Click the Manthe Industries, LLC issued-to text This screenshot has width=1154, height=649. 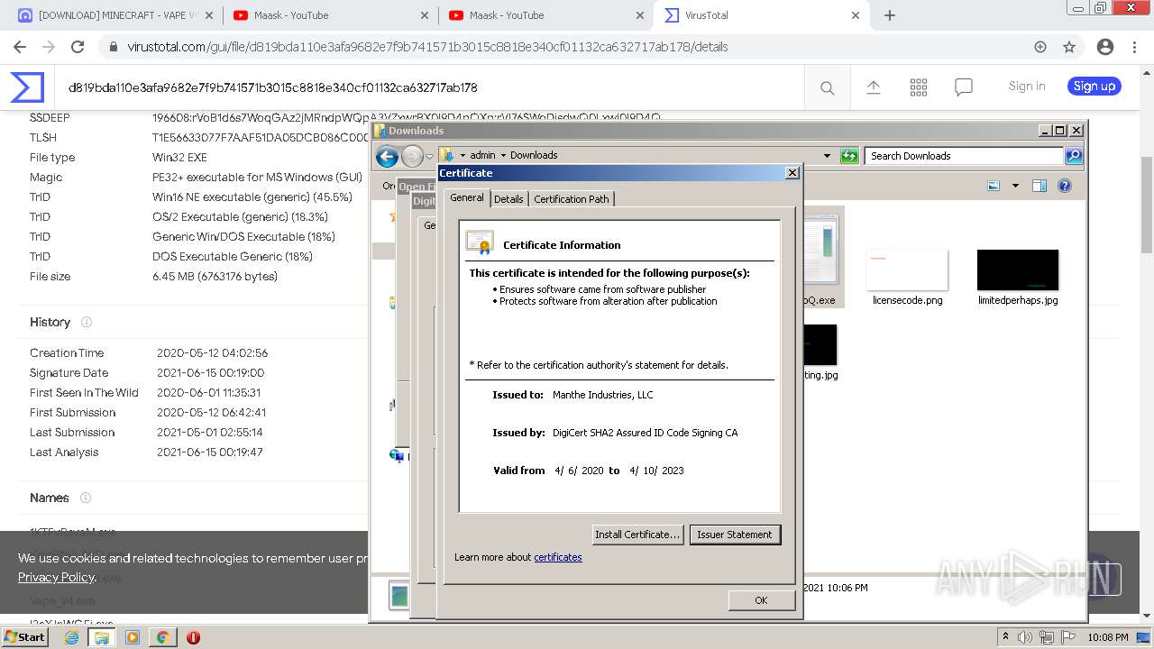click(x=602, y=395)
